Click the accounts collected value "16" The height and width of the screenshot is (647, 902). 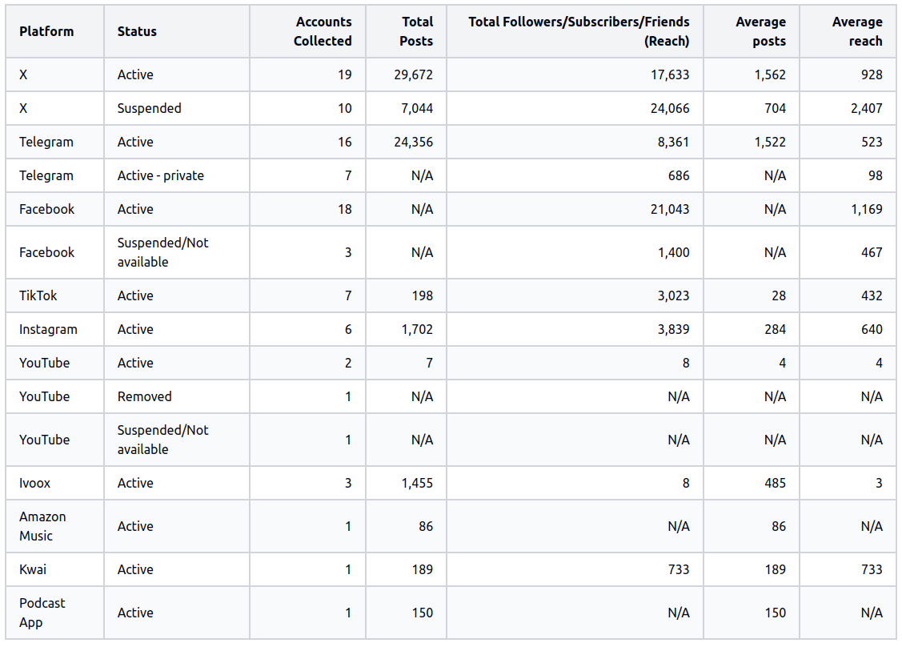point(345,143)
